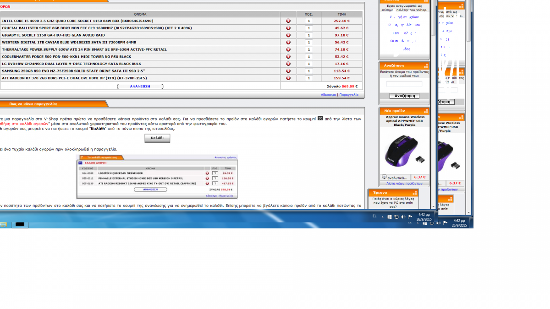Open the INTEL CORE I5 4690 product name
550x309 pixels.
click(x=77, y=21)
